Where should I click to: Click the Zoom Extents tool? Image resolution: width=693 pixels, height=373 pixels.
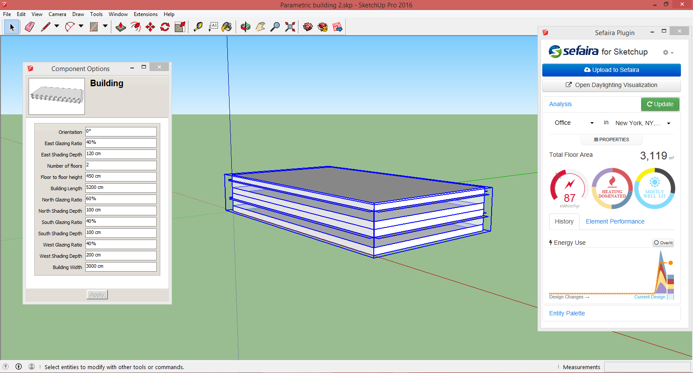290,27
